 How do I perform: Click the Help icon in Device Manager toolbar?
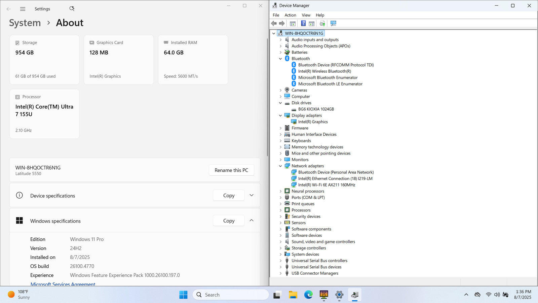click(303, 24)
